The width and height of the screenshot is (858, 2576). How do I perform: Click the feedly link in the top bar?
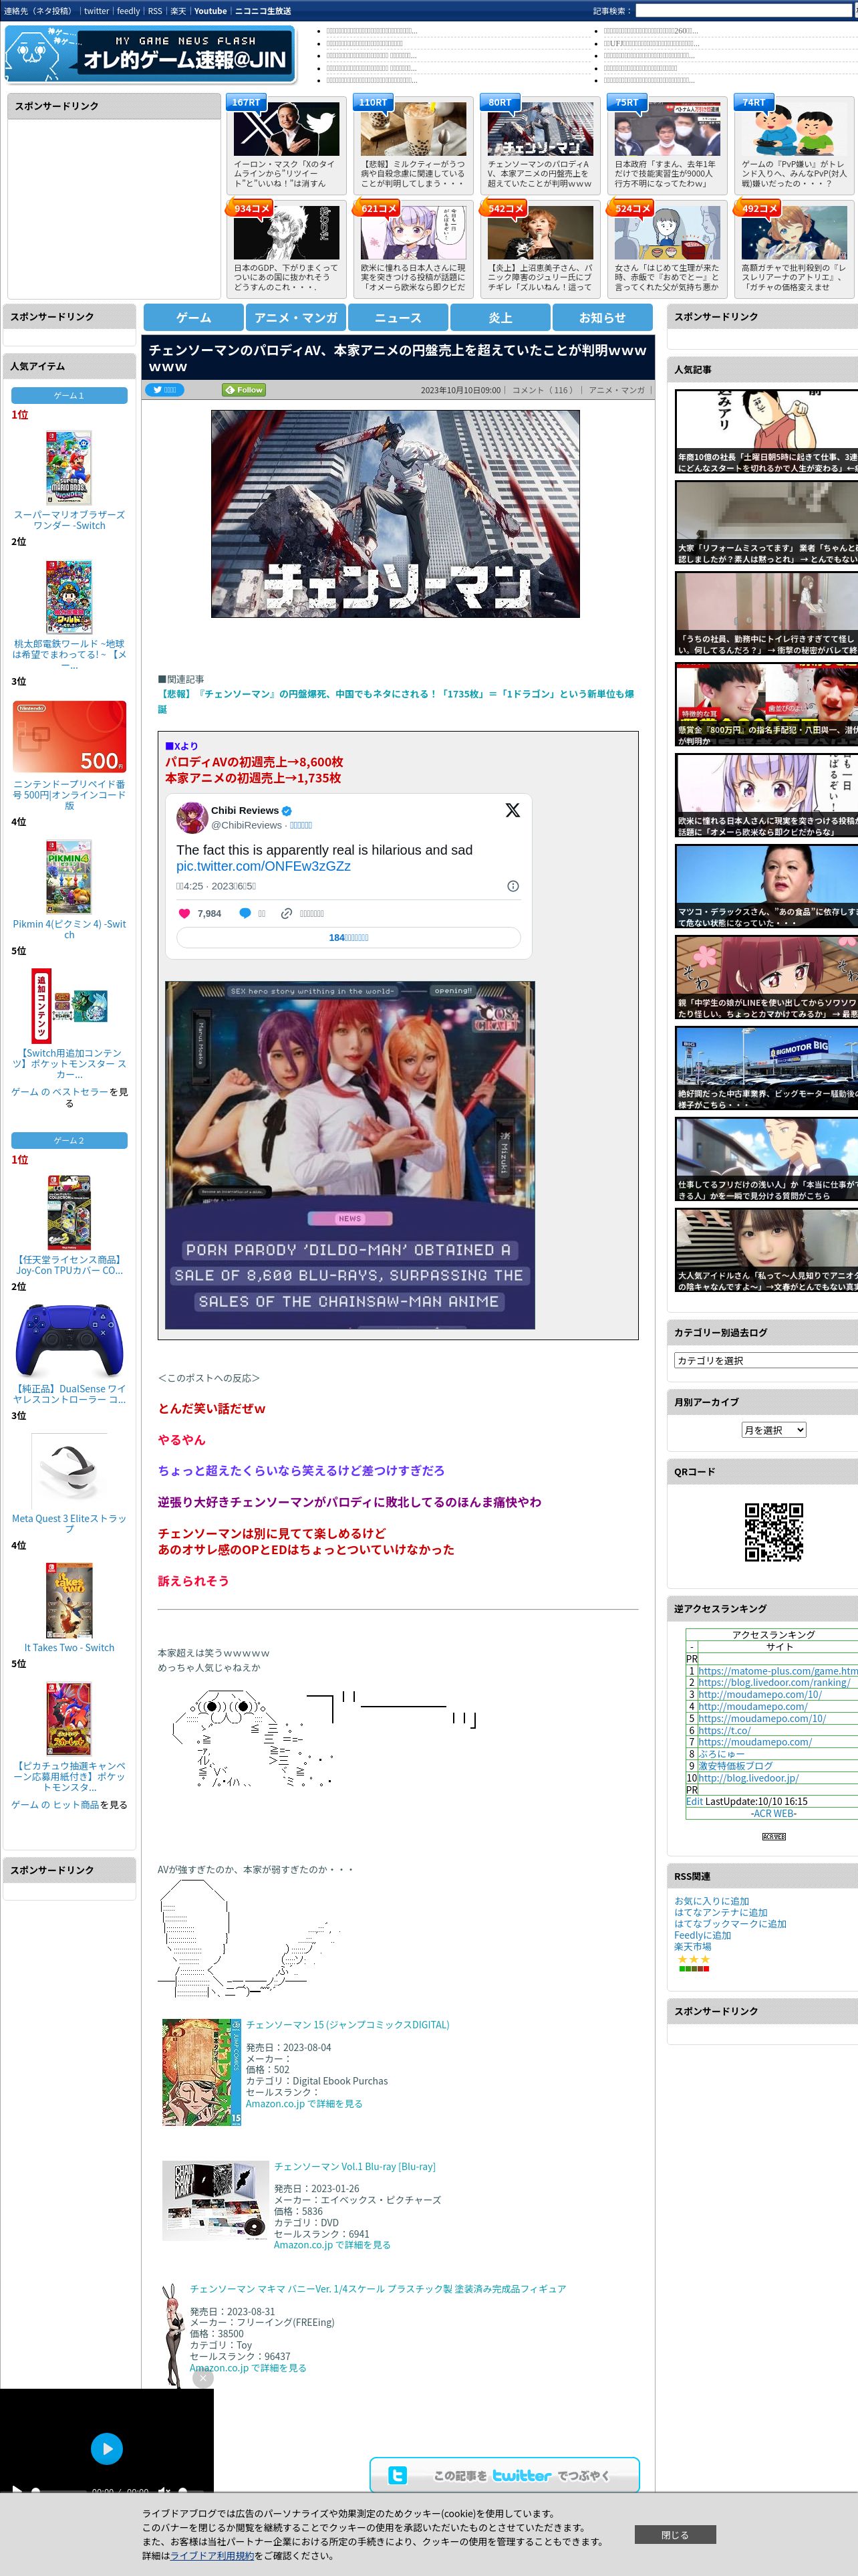tap(128, 11)
